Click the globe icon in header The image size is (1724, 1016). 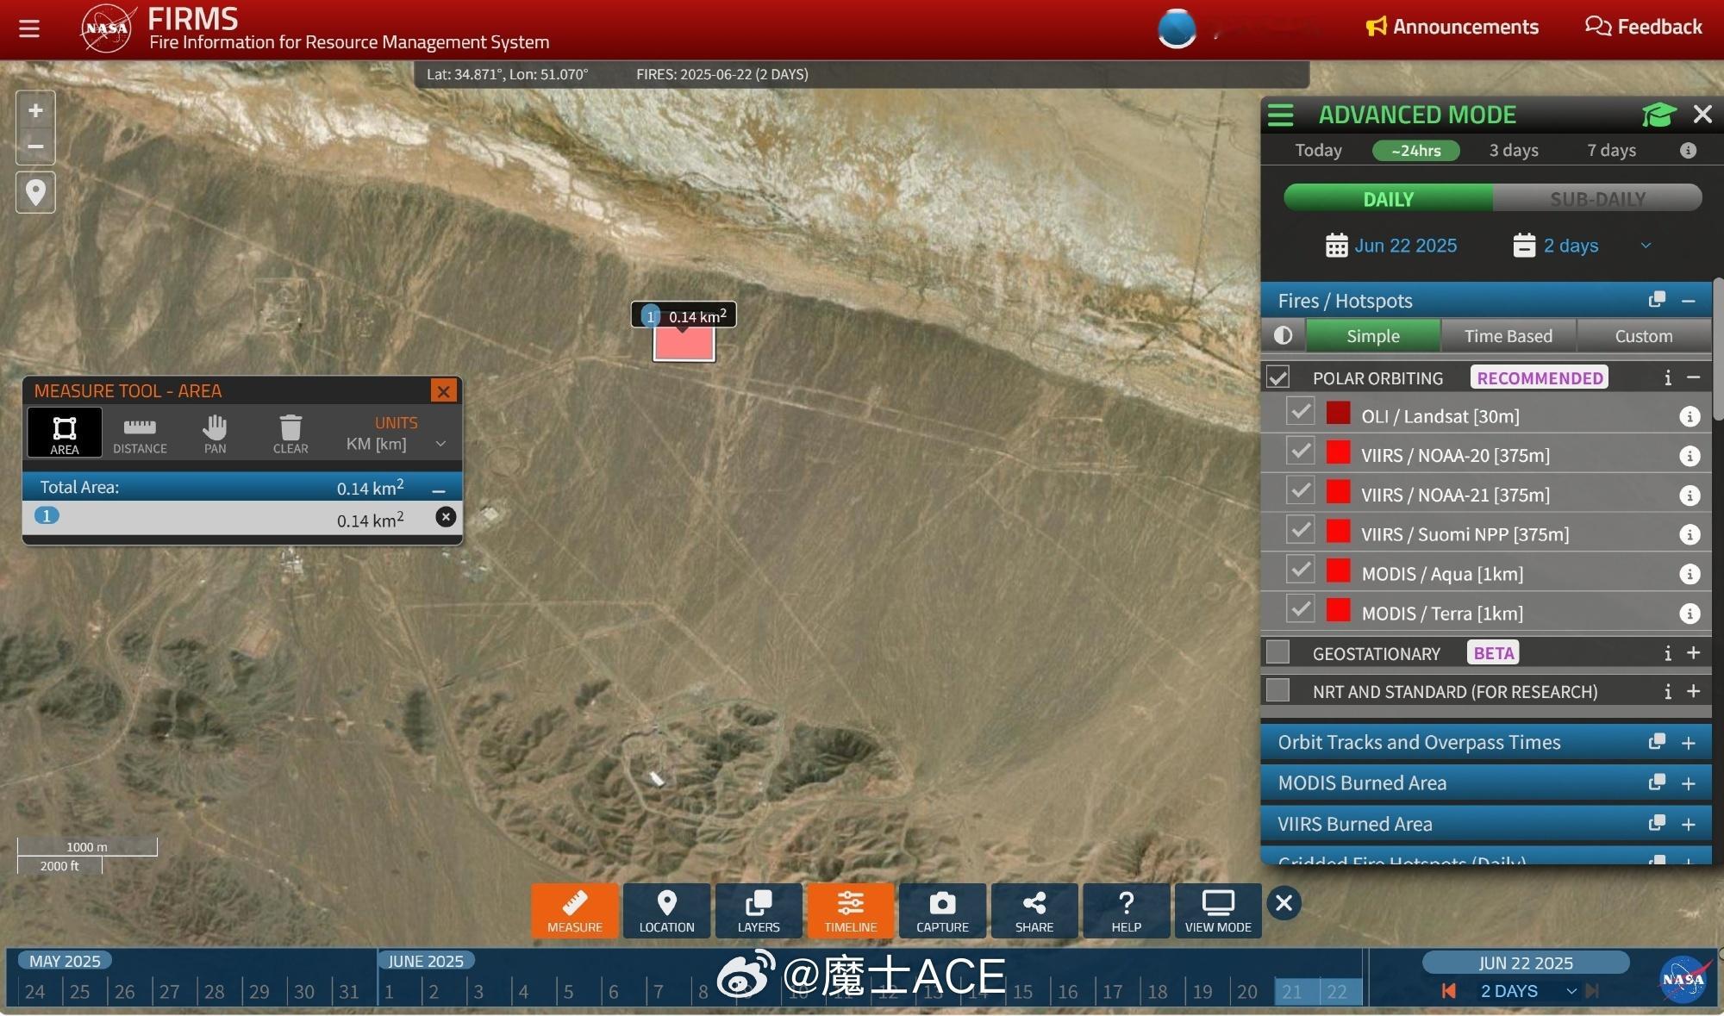pos(1177,28)
